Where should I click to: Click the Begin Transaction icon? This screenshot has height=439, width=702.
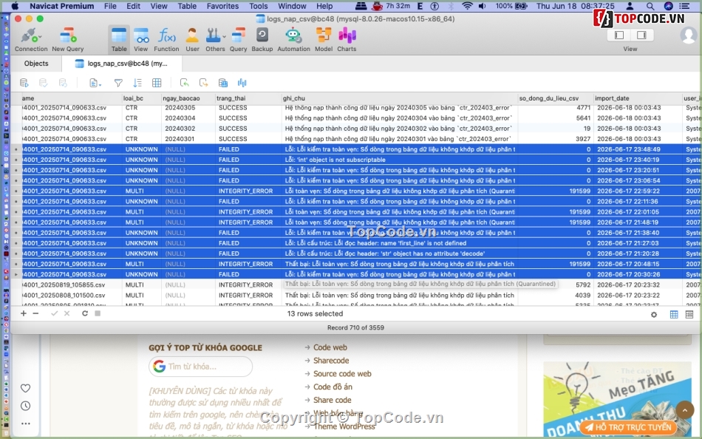(24, 83)
